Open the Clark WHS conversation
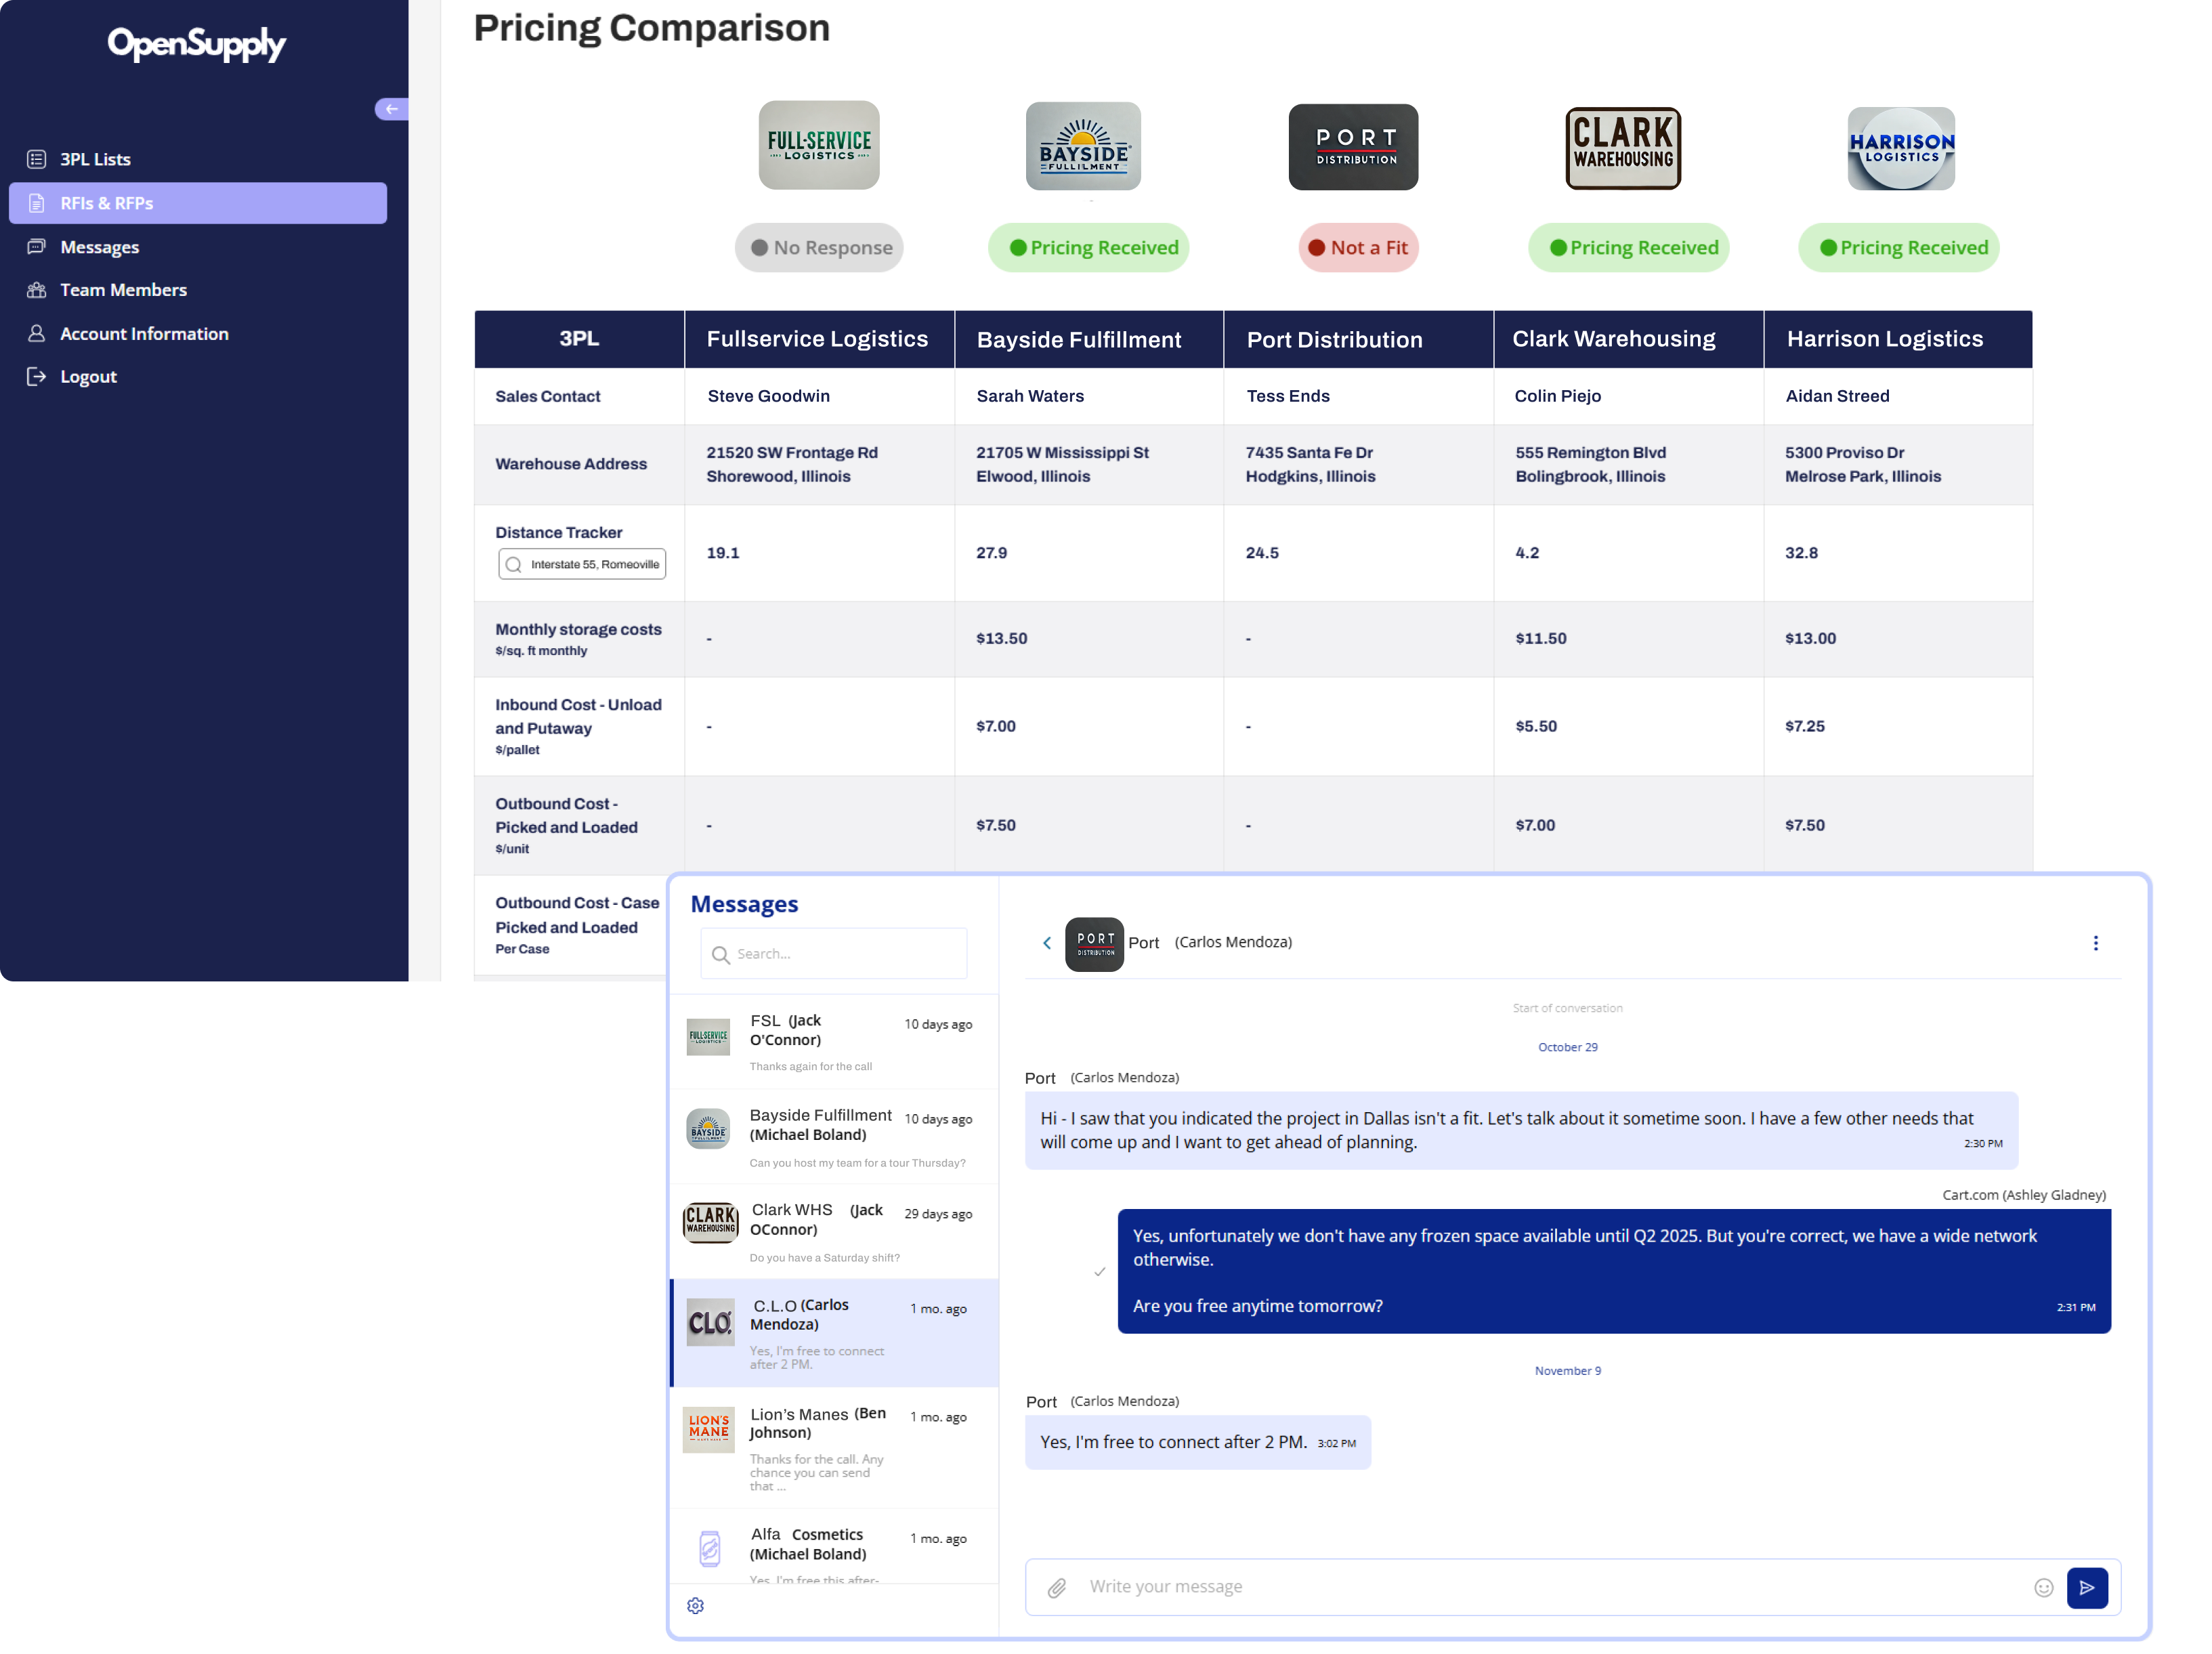Image resolution: width=2212 pixels, height=1654 pixels. click(x=834, y=1232)
